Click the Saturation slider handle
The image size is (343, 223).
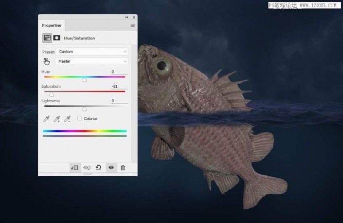pyautogui.click(x=52, y=94)
